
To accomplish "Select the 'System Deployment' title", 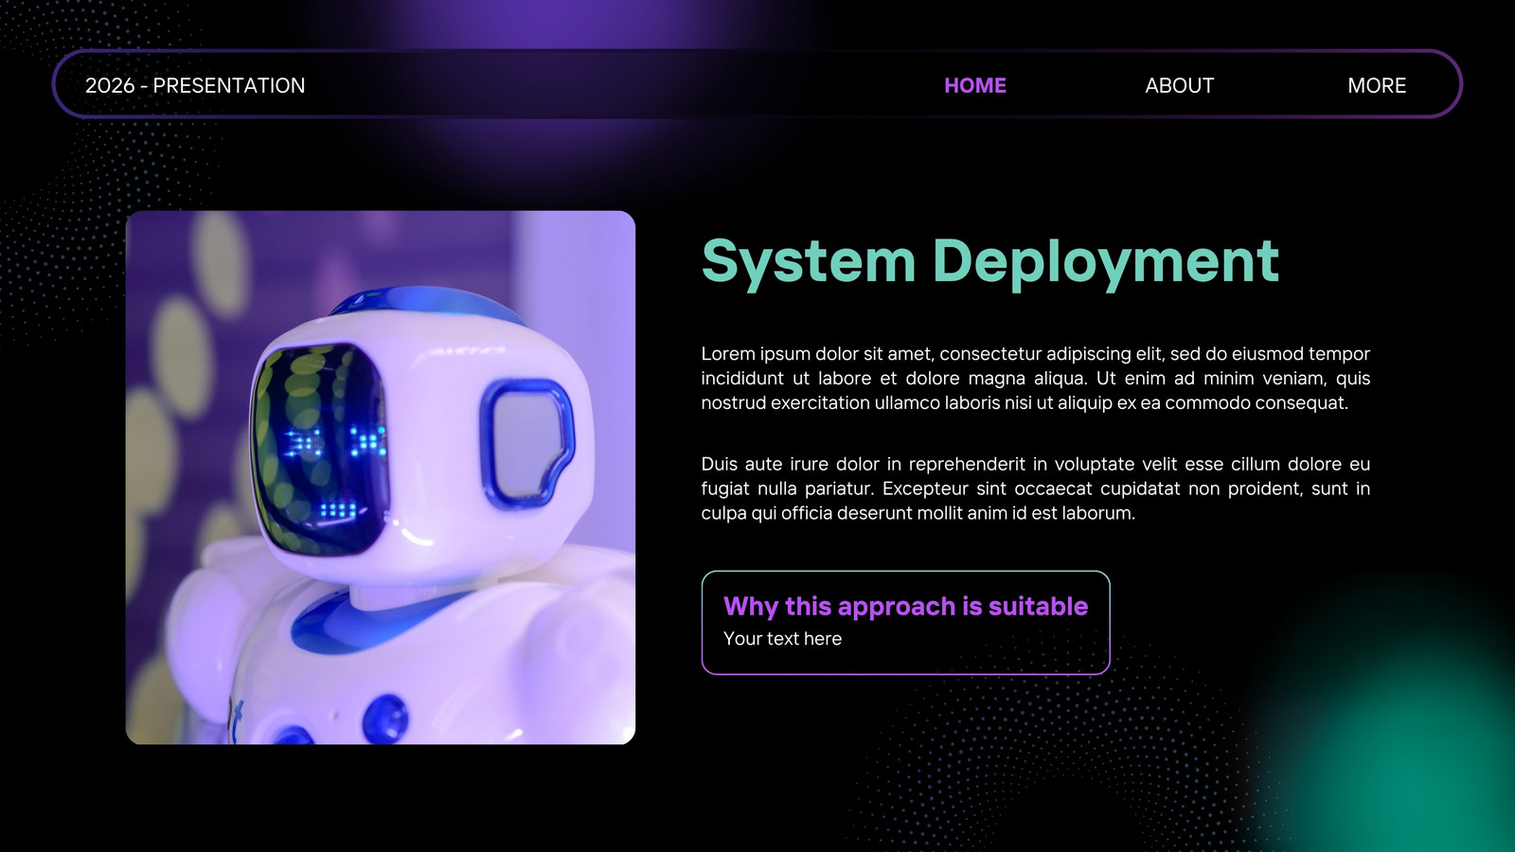I will coord(990,261).
